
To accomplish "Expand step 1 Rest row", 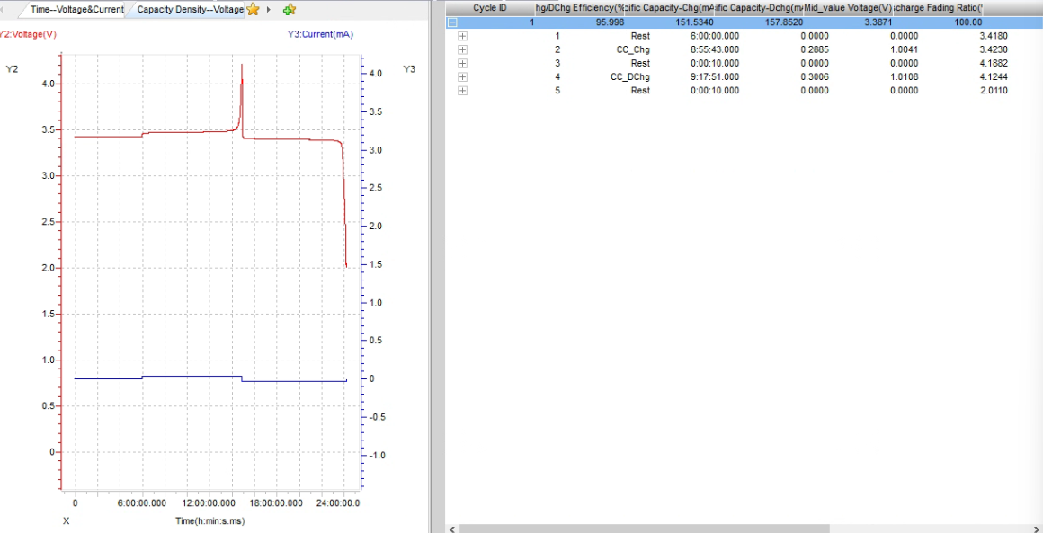I will (463, 36).
